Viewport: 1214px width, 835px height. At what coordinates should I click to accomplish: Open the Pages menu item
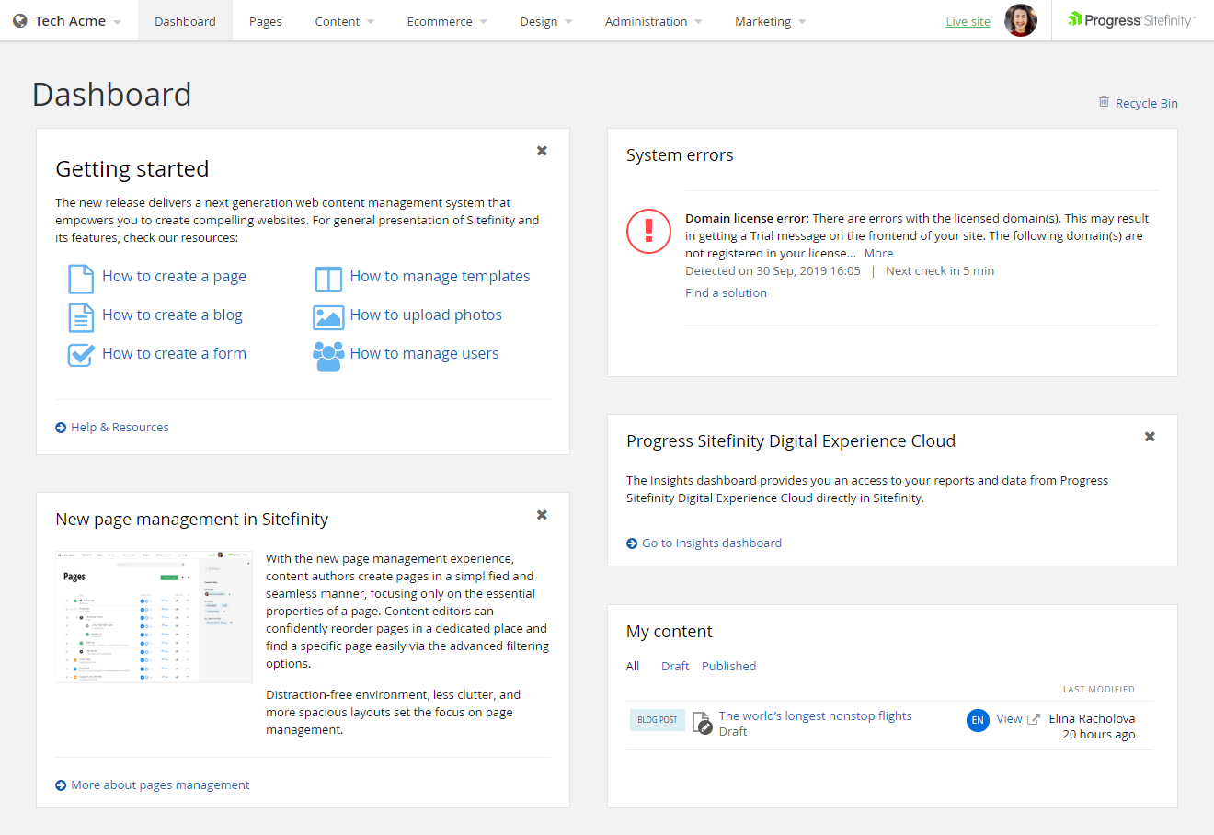(265, 21)
